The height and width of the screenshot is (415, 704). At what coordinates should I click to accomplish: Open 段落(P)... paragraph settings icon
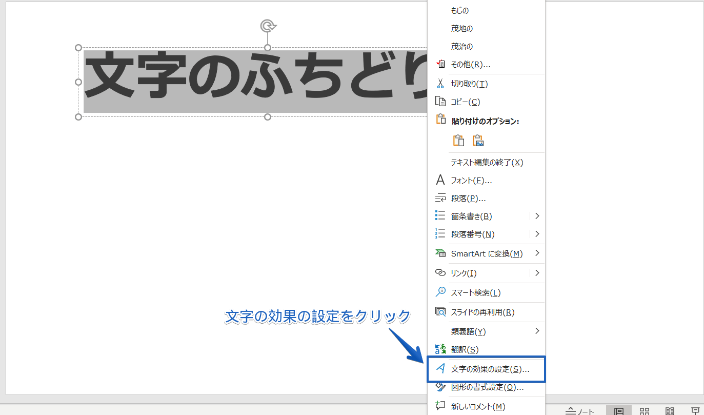440,198
